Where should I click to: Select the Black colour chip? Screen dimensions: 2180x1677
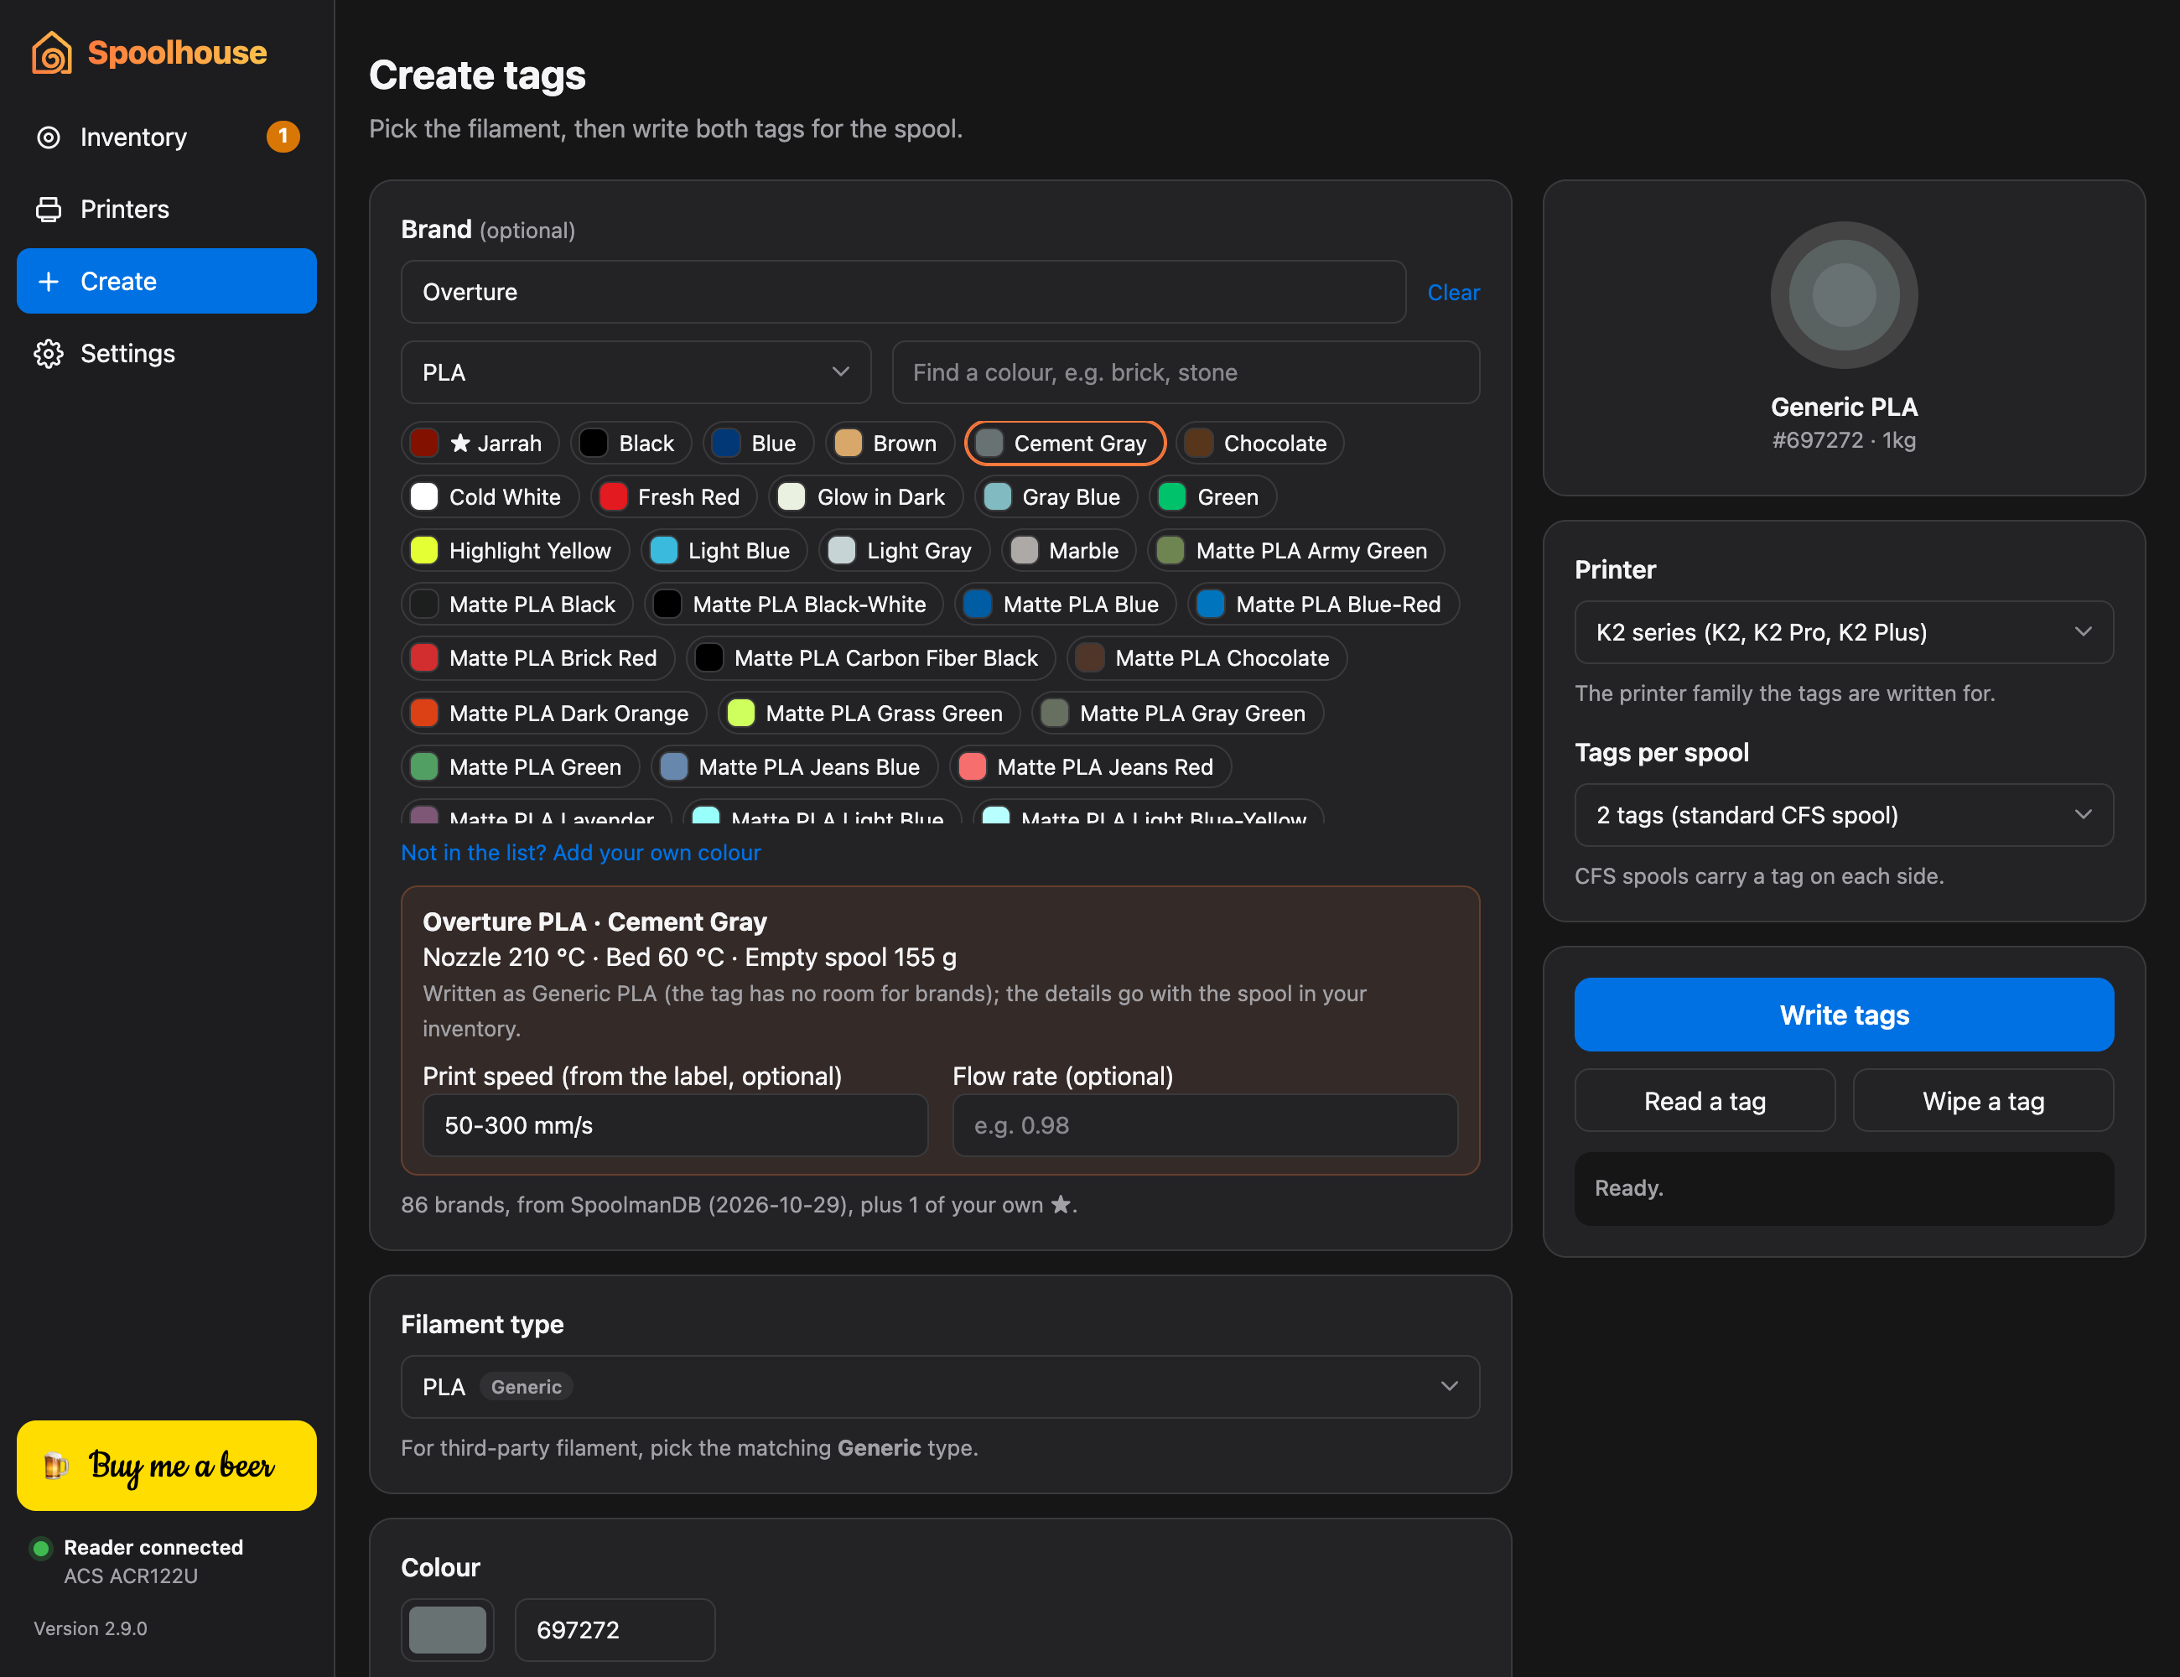(x=631, y=444)
